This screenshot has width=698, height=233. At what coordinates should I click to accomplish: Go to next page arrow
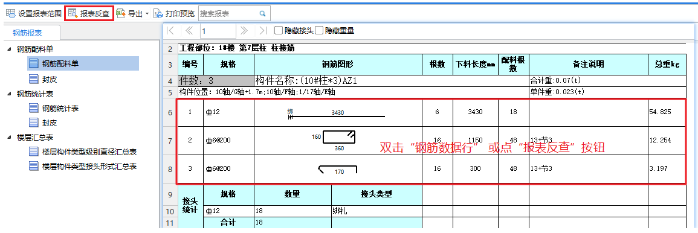click(244, 31)
